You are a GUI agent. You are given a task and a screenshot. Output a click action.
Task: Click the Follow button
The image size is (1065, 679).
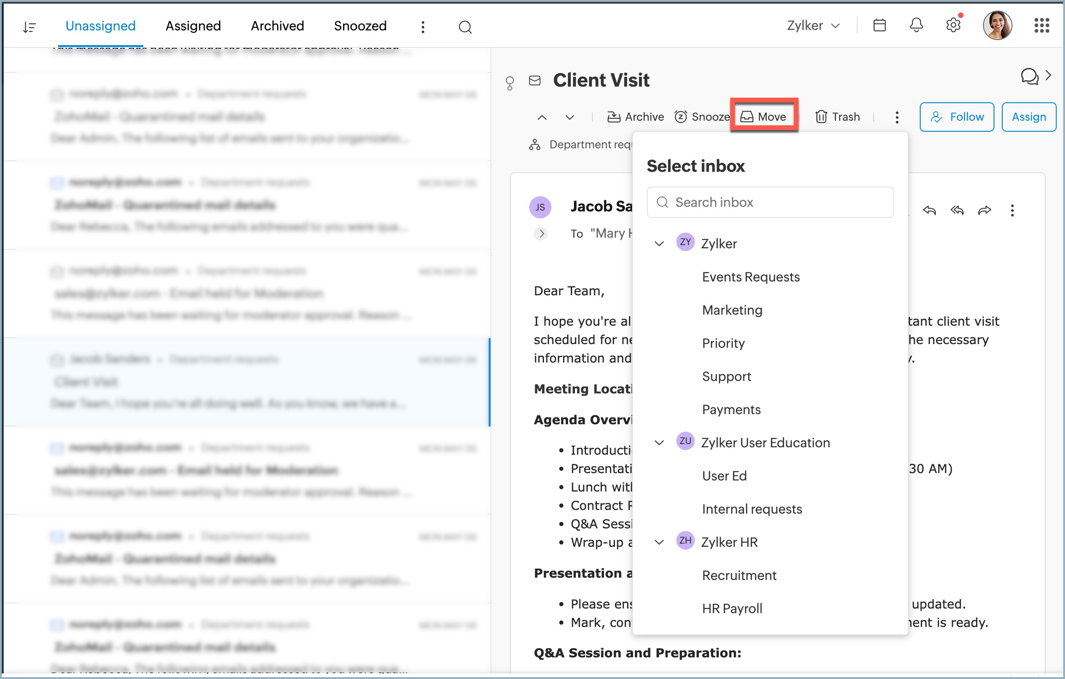[957, 117]
